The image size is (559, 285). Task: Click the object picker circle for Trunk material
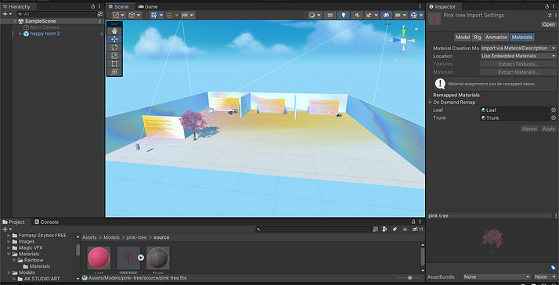click(554, 117)
